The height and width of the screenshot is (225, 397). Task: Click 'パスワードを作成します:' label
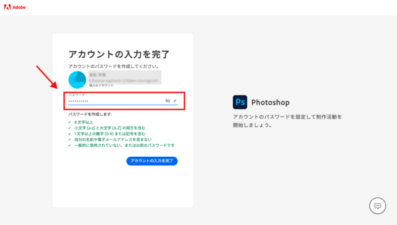point(90,115)
